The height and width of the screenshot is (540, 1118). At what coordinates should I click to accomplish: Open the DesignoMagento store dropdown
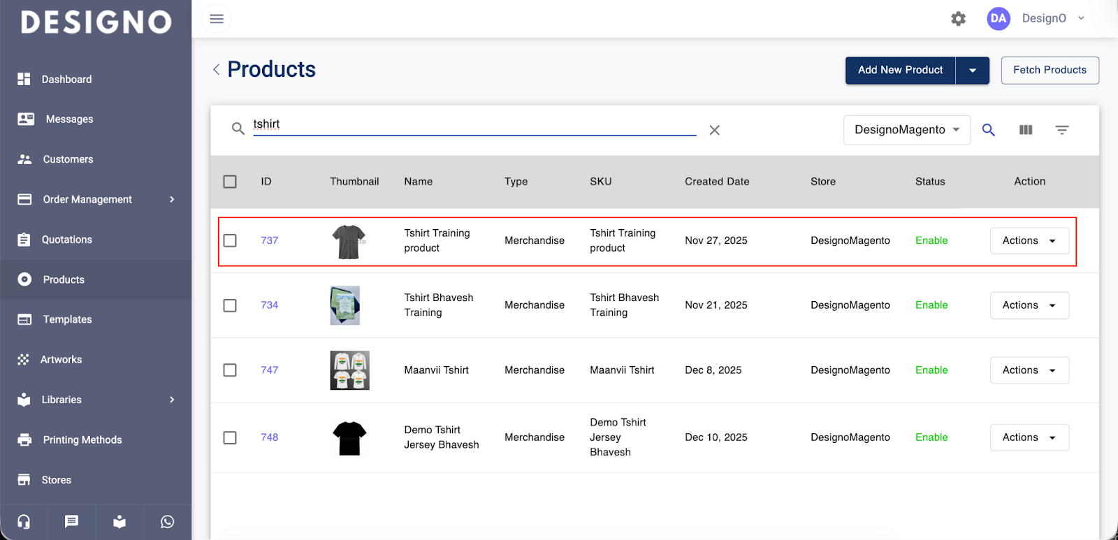tap(906, 130)
